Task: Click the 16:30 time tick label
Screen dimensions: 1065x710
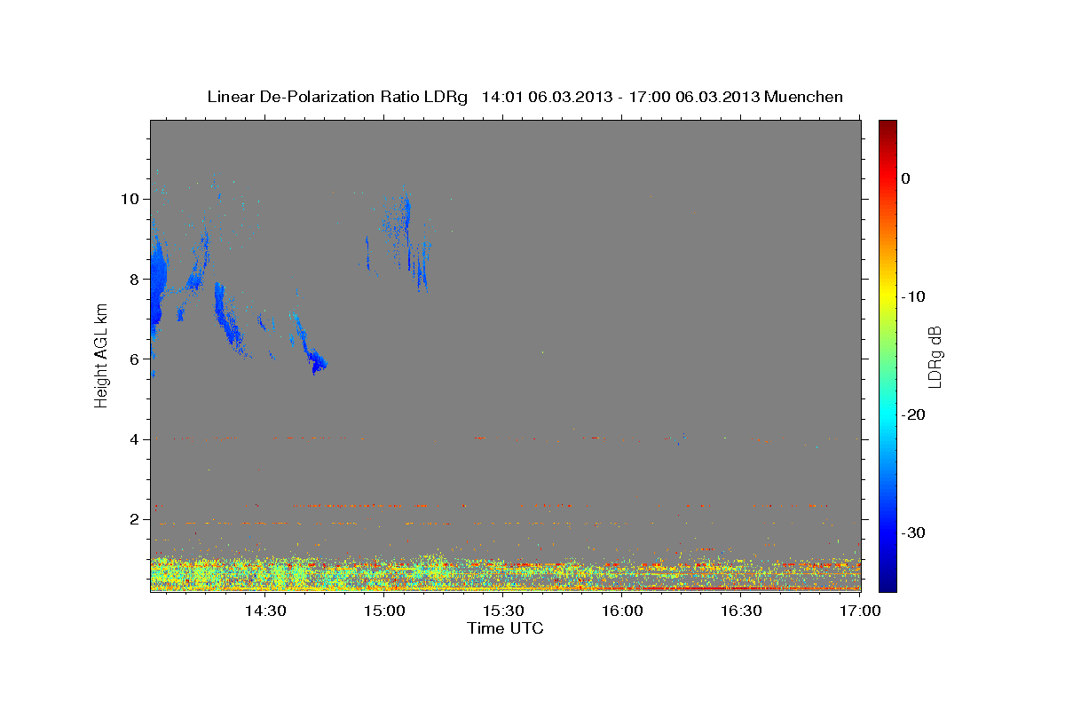Action: 742,611
